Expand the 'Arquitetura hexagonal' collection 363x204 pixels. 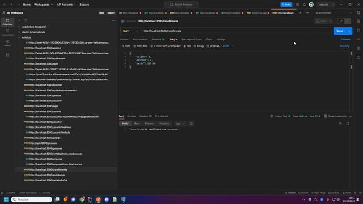click(19, 27)
